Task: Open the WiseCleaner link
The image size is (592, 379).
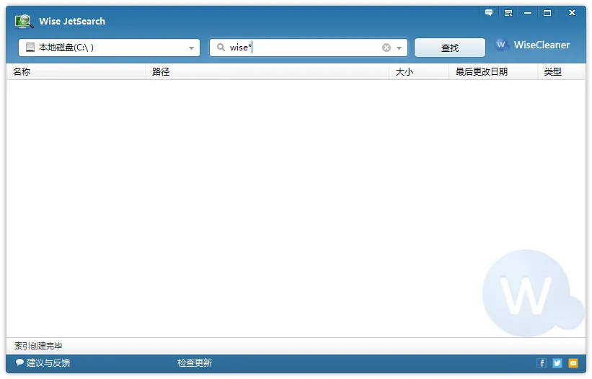Action: 532,45
